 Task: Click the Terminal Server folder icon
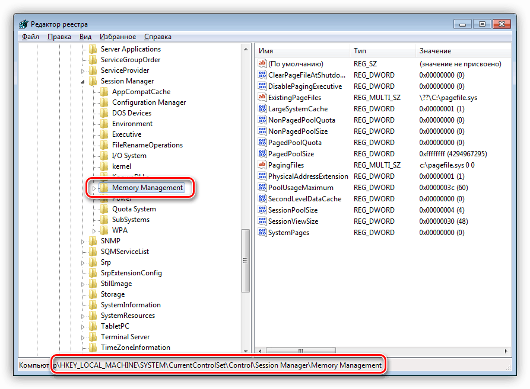point(93,337)
